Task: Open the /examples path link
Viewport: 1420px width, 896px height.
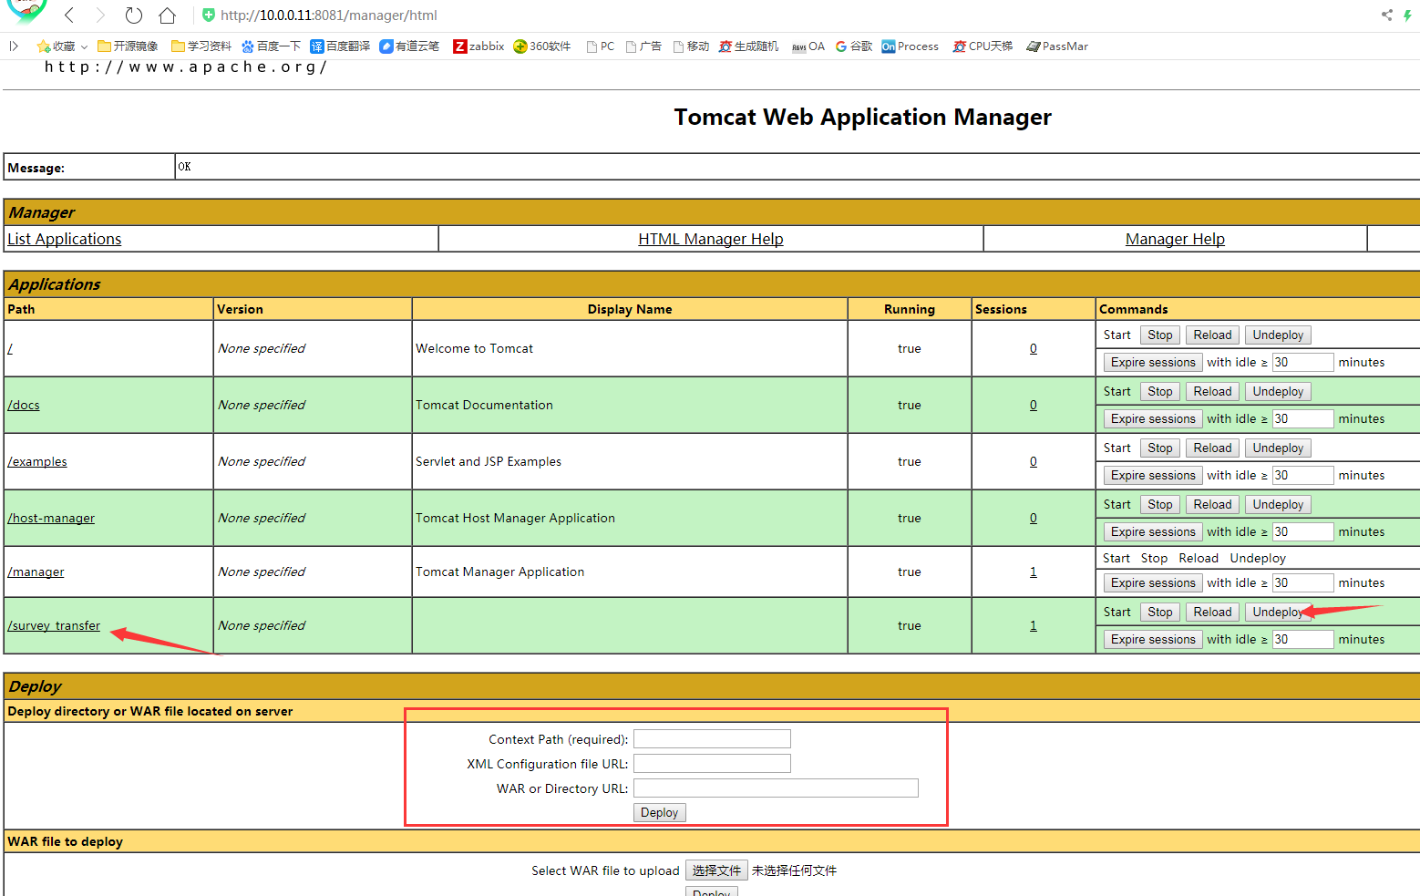Action: 37,461
